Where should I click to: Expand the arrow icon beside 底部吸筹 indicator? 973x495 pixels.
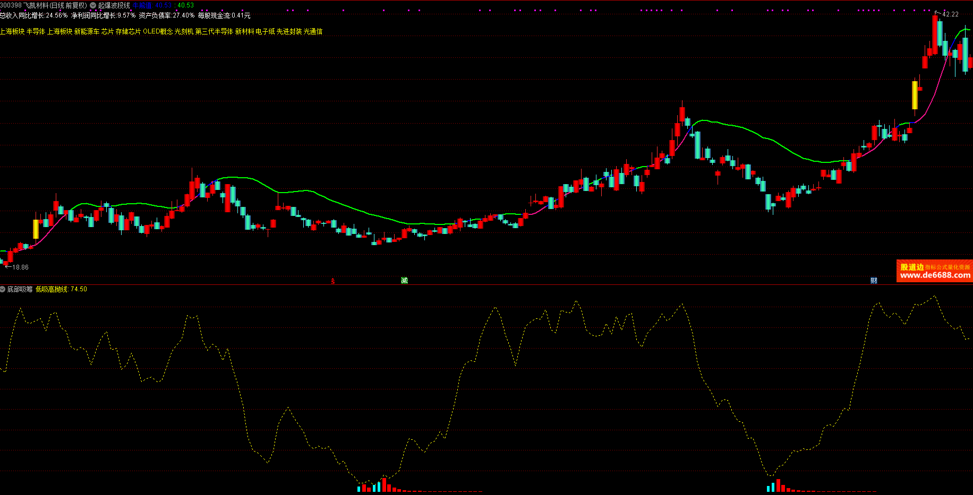point(3,289)
